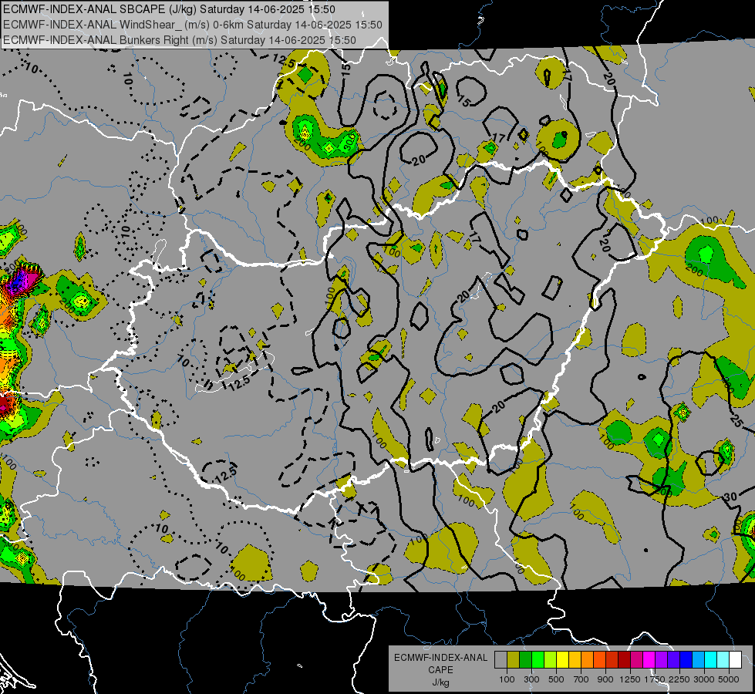This screenshot has height=694, width=755.
Task: Click the WindShear_ 0-6km title line
Action: click(193, 25)
